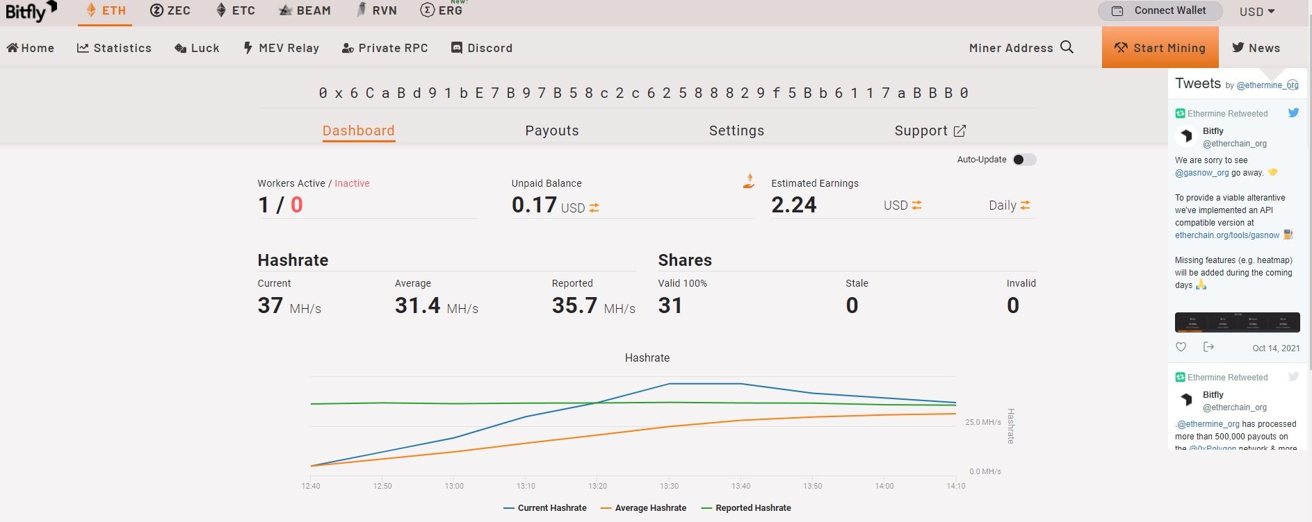Switch to the Dashboard tab

point(359,130)
